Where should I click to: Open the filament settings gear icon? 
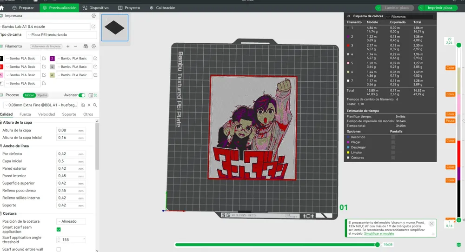coord(93,46)
